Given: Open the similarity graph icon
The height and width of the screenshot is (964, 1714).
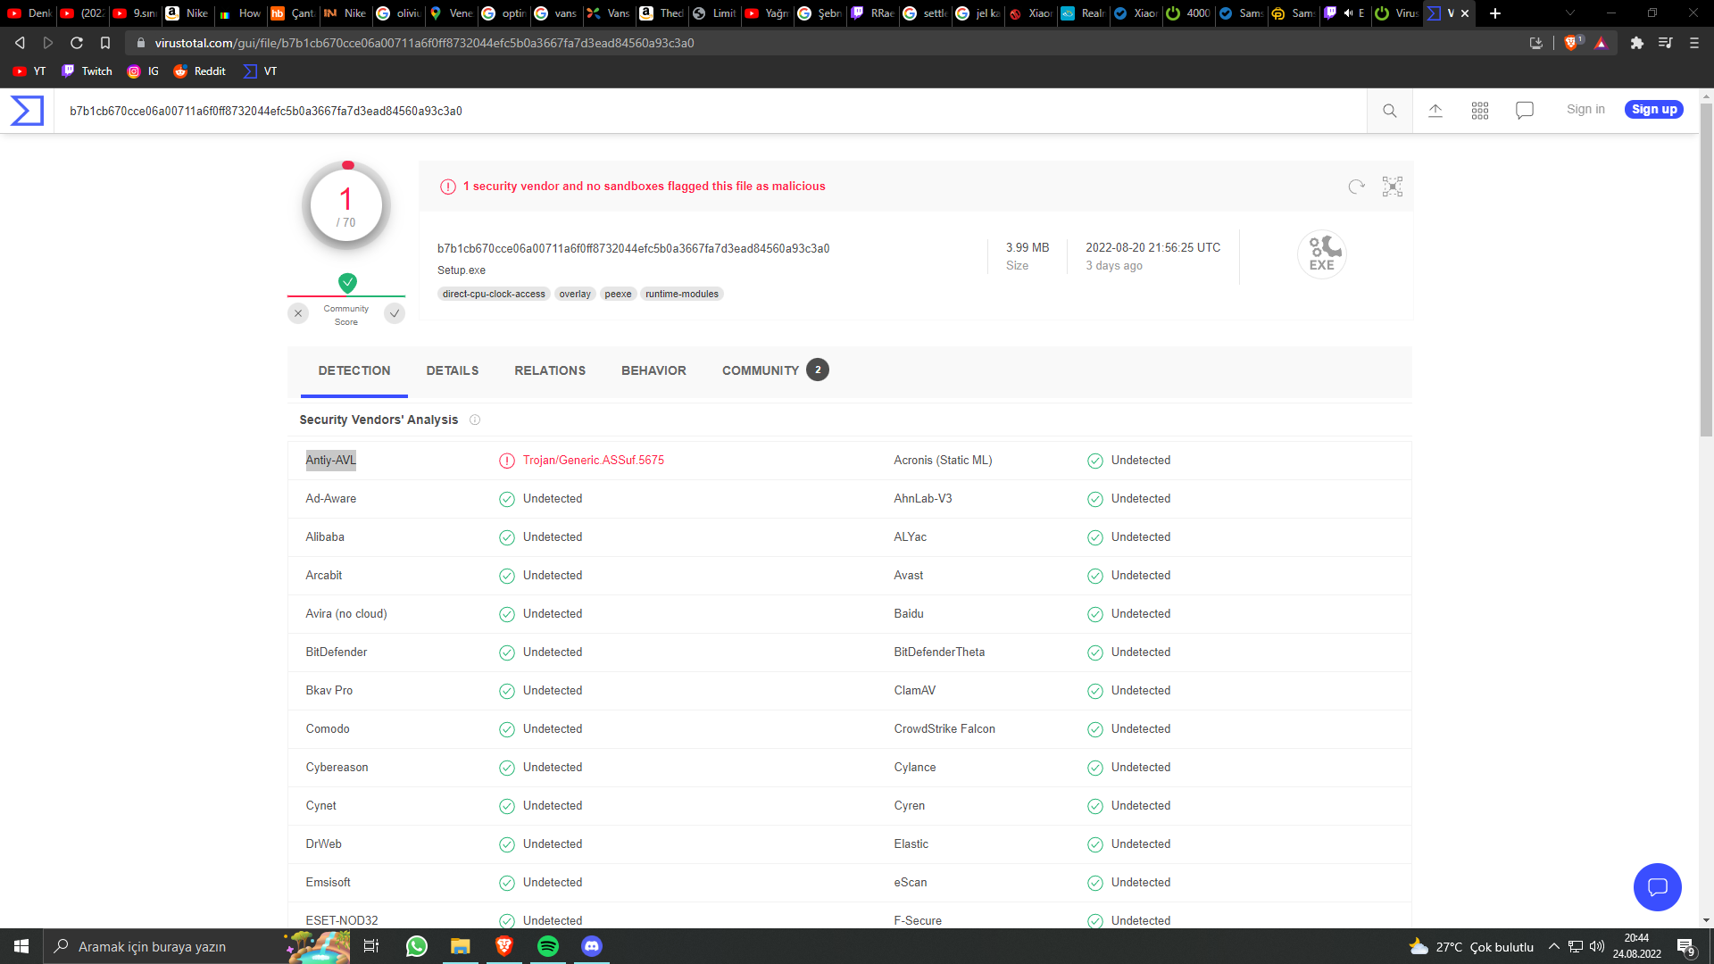Looking at the screenshot, I should [x=1393, y=187].
